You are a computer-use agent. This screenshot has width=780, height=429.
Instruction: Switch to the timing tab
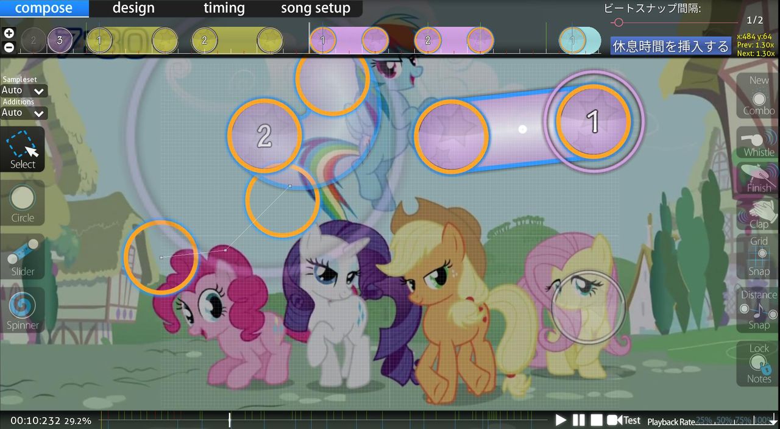224,8
